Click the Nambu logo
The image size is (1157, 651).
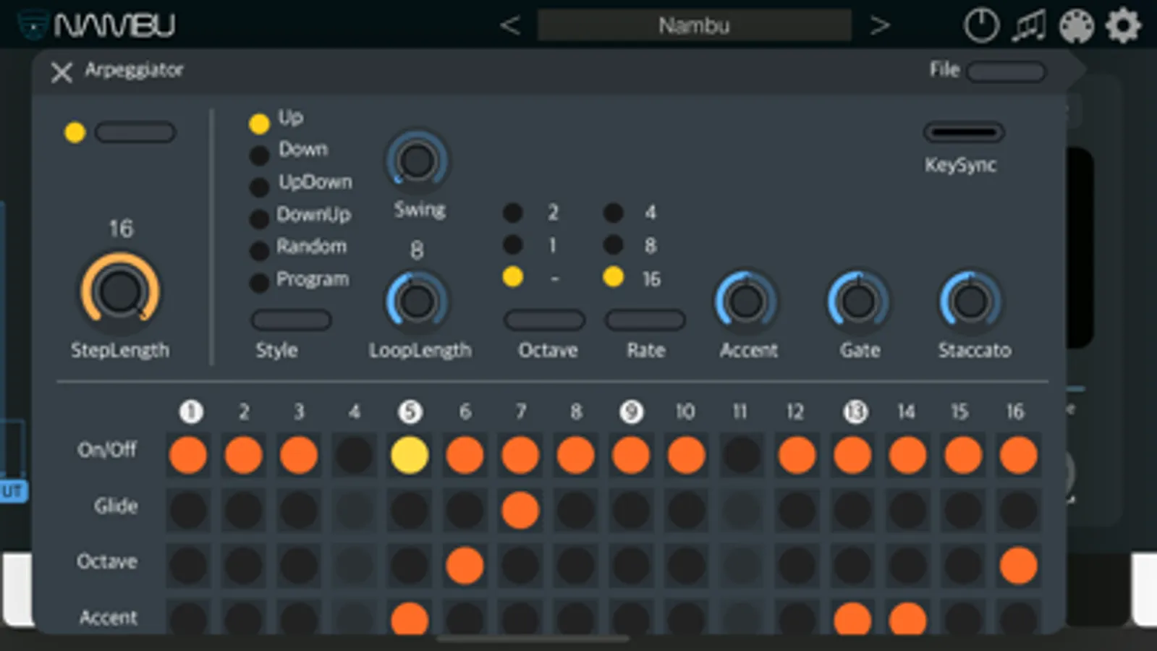(x=96, y=25)
